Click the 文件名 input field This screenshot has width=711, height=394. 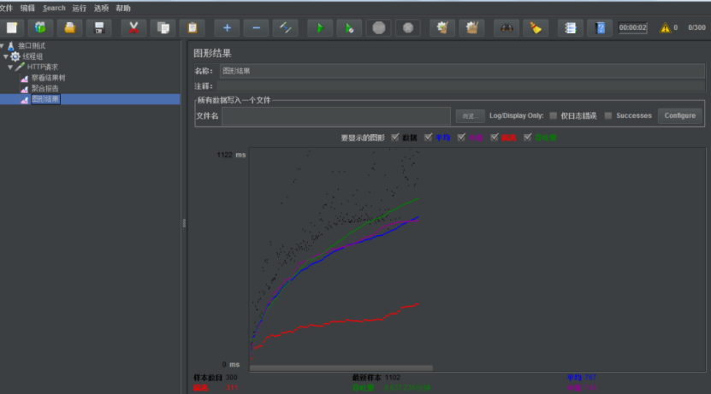[x=335, y=115]
